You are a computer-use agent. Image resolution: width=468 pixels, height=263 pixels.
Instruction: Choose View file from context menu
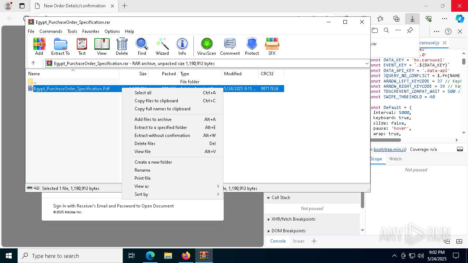(x=172, y=152)
